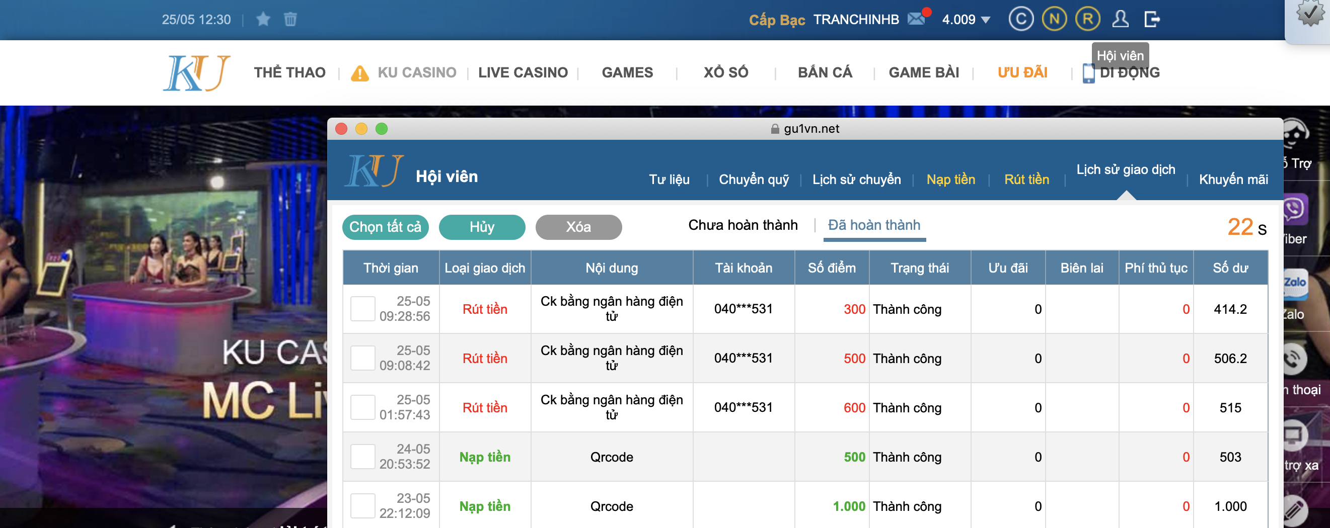Click the KU logo in main navigation
The height and width of the screenshot is (528, 1330).
point(197,73)
